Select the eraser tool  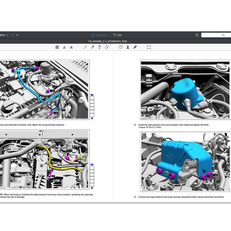[92, 47]
